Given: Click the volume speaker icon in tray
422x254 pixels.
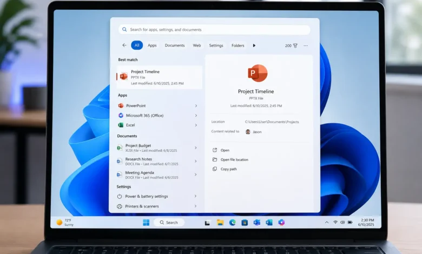Looking at the screenshot, I should (x=342, y=222).
